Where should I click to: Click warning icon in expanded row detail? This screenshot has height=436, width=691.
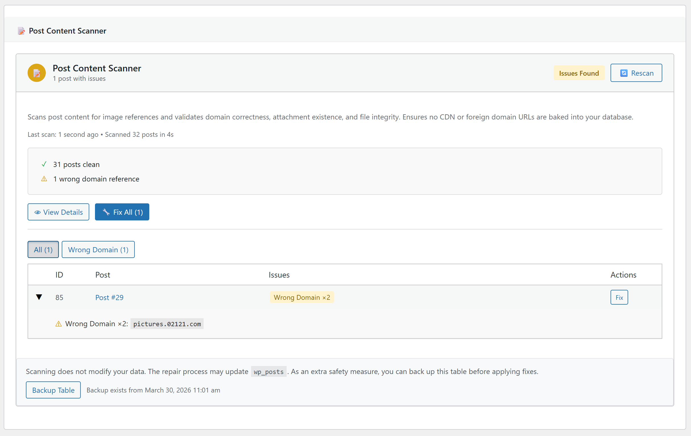coord(58,324)
